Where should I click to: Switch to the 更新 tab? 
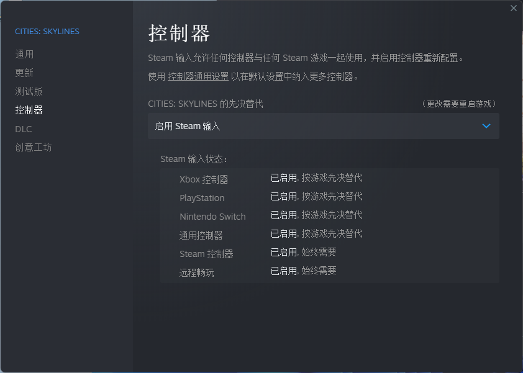pos(24,73)
